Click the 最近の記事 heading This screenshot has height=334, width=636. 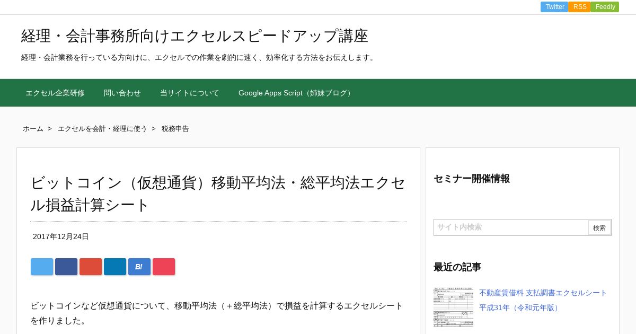(457, 267)
